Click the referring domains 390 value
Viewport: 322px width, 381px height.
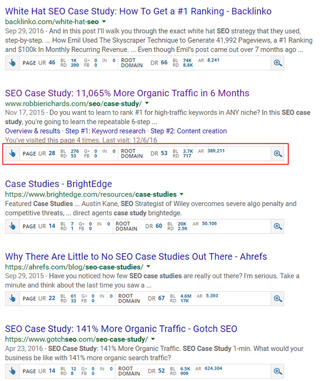[x=75, y=65]
